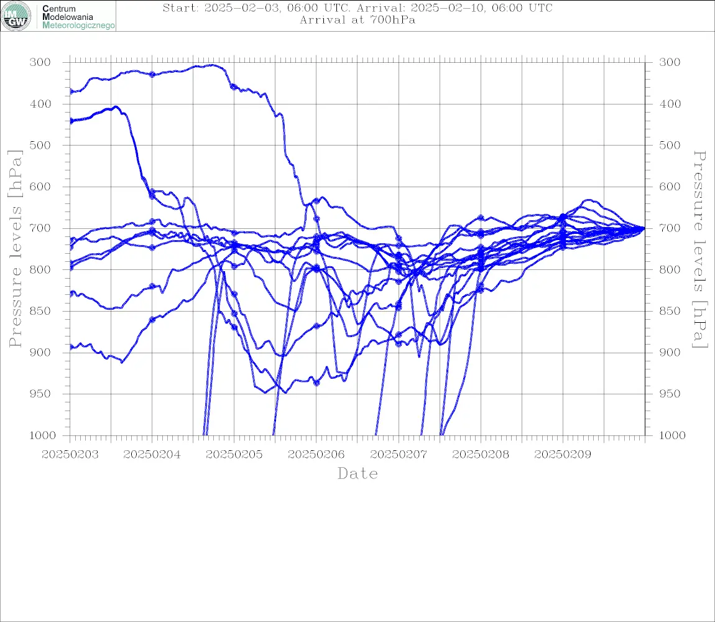715x622 pixels.
Task: Click left axis label 700
Action: 40,228
